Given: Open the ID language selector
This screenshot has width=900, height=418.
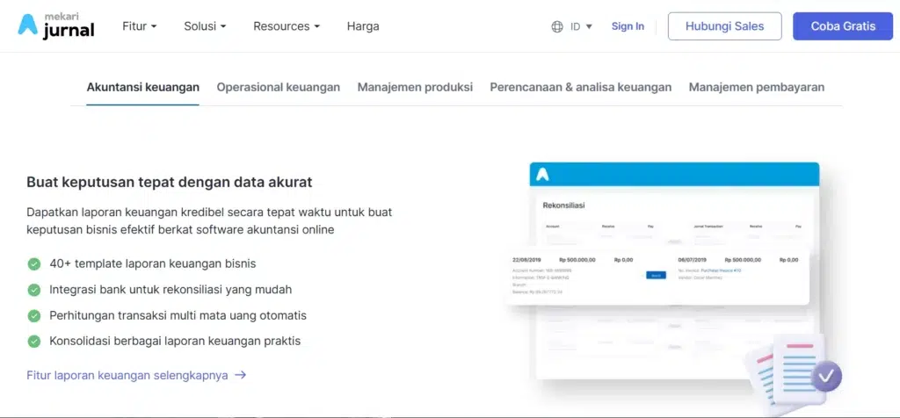Looking at the screenshot, I should coord(581,26).
